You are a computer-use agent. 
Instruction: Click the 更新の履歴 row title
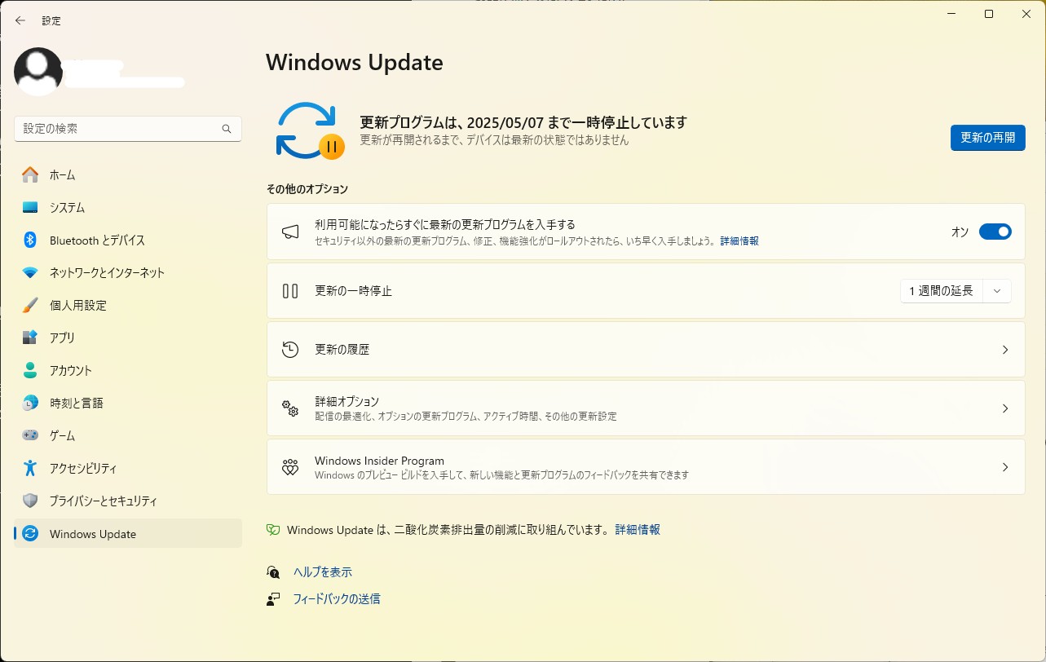click(x=342, y=350)
